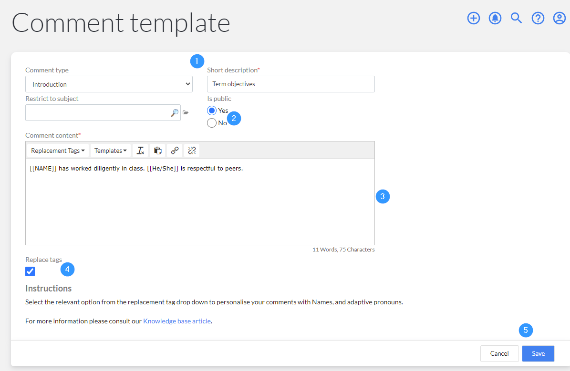Insert a link using the link icon
The height and width of the screenshot is (371, 570).
click(x=175, y=150)
